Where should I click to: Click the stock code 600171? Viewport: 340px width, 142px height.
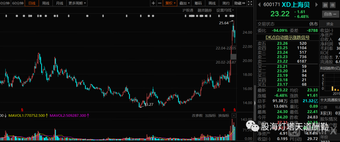[271, 4]
